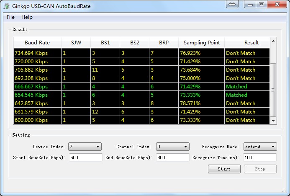This screenshot has height=196, width=290.
Task: Click BS2 value 6 in 631.579 row
Action: click(134, 111)
